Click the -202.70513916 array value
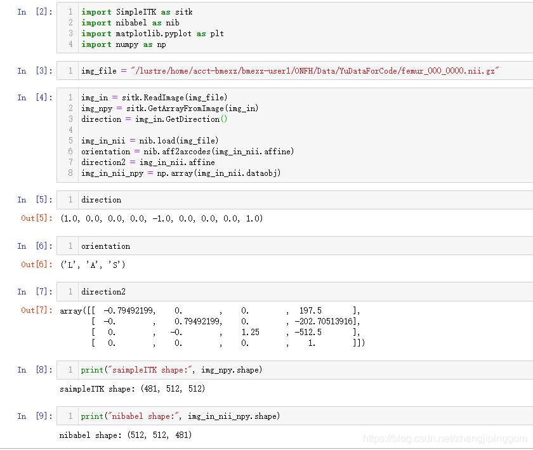 coord(323,321)
